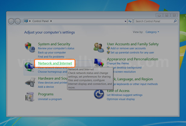
Task: Click the User Accounts people icon
Action: pyautogui.click(x=99, y=48)
